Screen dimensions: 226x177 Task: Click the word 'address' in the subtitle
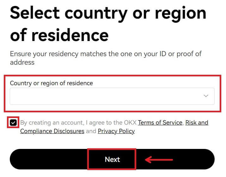(22, 62)
